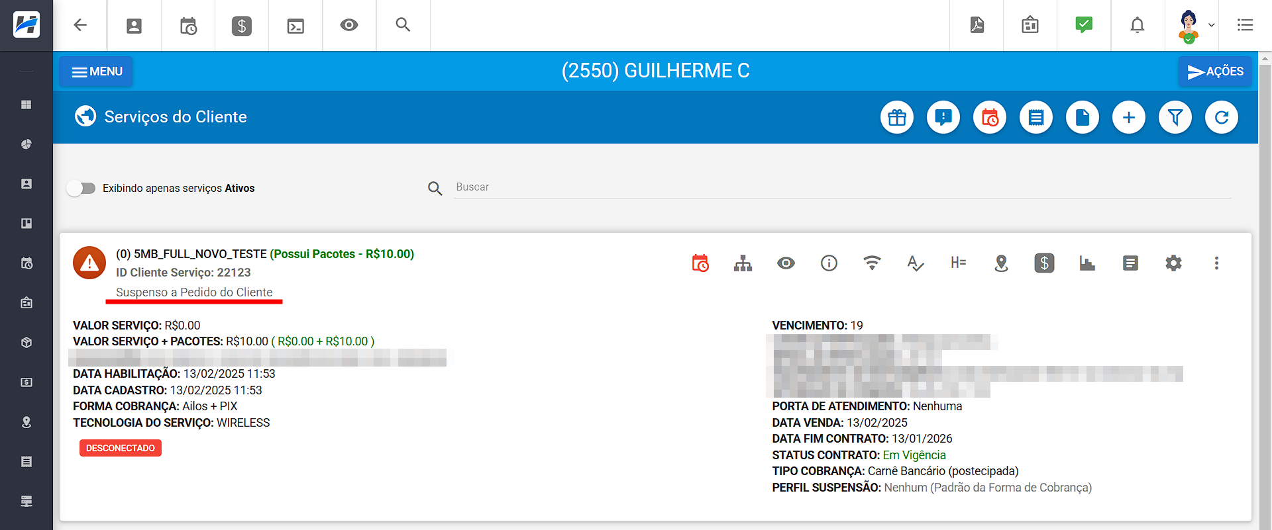Expand the user avatar dropdown arrow
This screenshot has width=1272, height=530.
coord(1212,25)
